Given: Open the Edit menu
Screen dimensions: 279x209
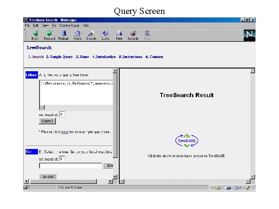Looking at the screenshot, I should (36, 26).
